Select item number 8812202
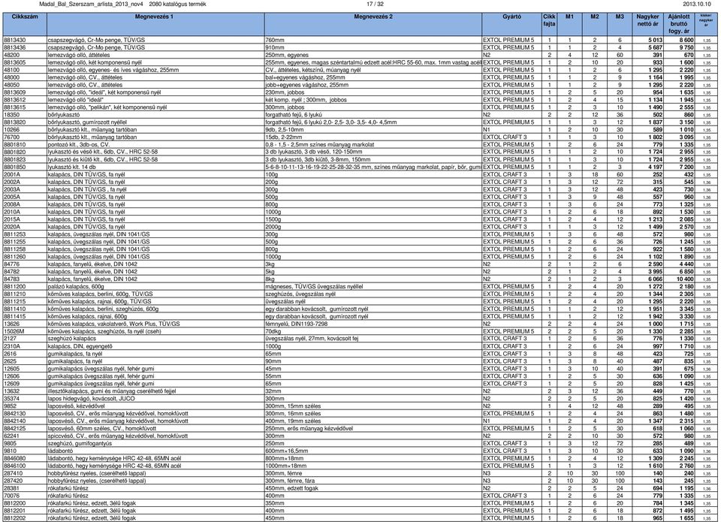Image resolution: width=721 pixels, height=522 pixels. [x=15, y=517]
